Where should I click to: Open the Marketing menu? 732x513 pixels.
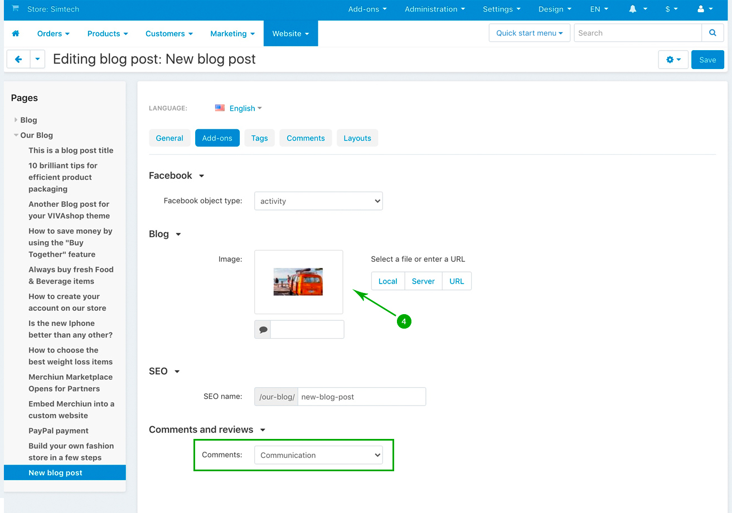coord(232,33)
